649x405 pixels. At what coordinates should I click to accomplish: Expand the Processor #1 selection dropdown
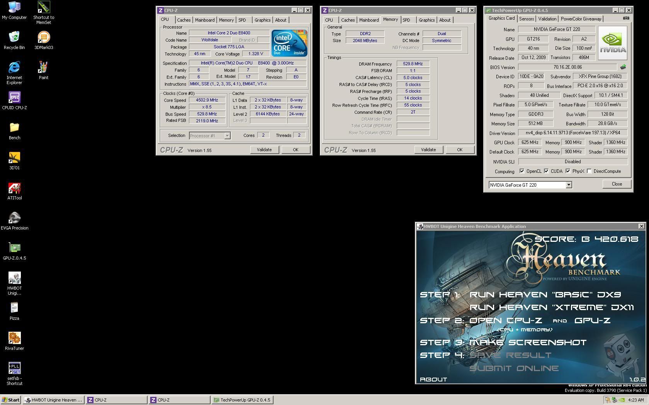(x=227, y=136)
